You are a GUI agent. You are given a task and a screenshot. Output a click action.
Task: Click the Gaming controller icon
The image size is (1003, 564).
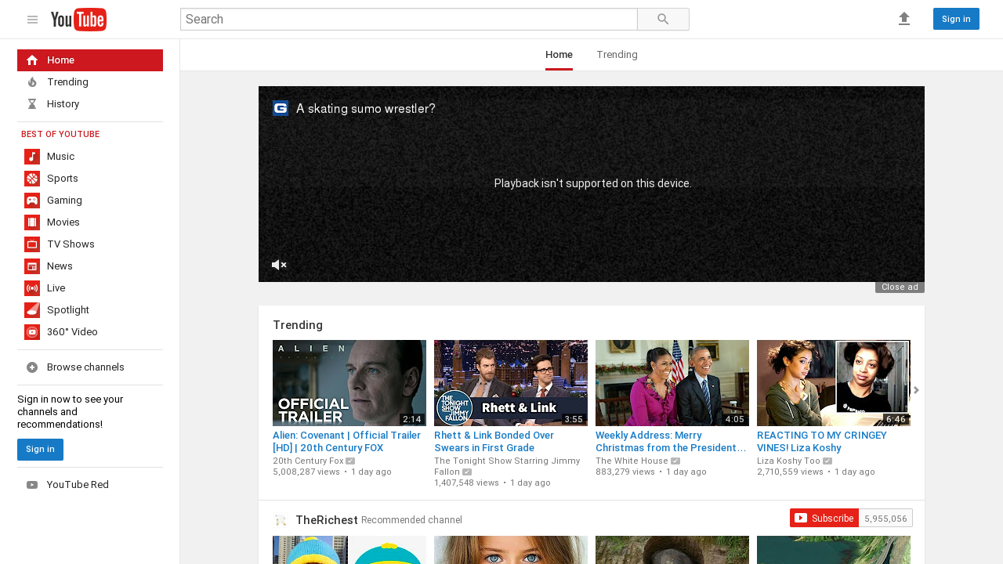coord(32,201)
